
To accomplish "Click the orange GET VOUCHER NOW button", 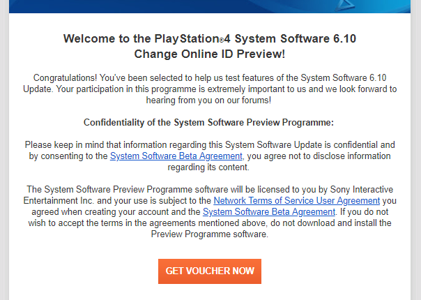I will pyautogui.click(x=209, y=271).
